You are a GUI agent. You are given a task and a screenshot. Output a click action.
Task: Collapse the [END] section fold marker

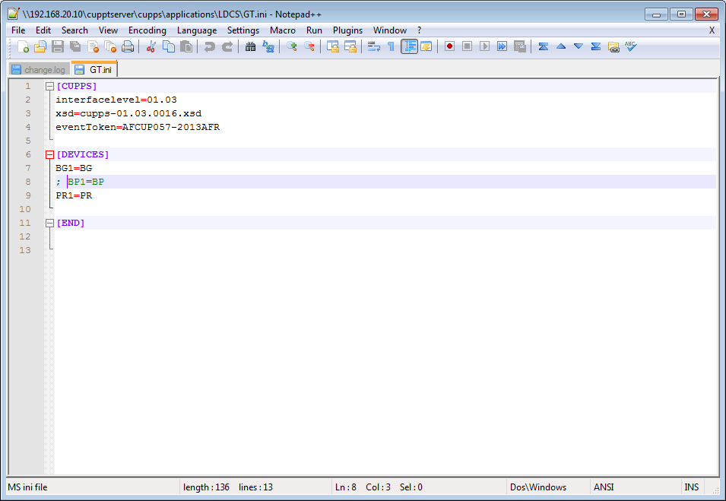pyautogui.click(x=49, y=224)
